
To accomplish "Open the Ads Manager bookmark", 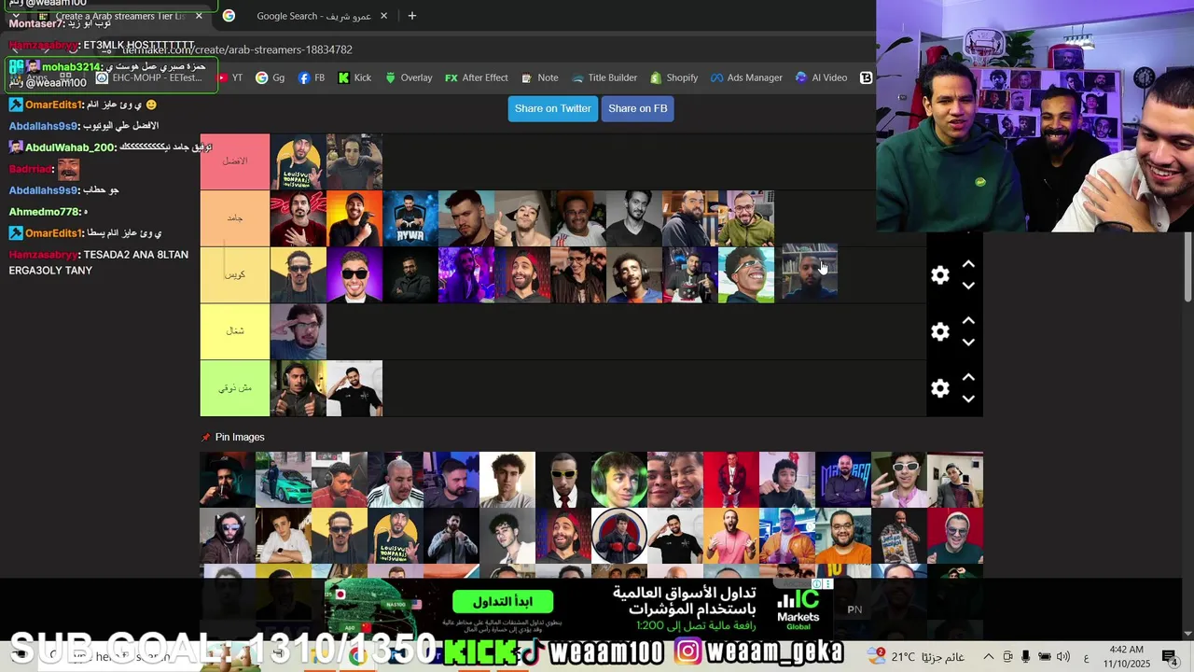I will click(746, 77).
